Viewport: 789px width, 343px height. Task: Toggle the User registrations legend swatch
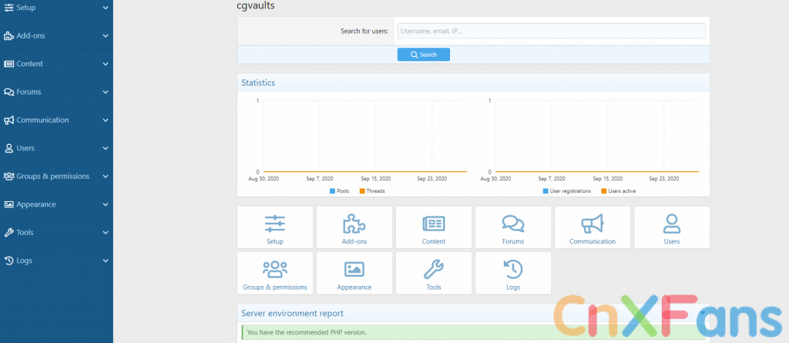click(546, 191)
